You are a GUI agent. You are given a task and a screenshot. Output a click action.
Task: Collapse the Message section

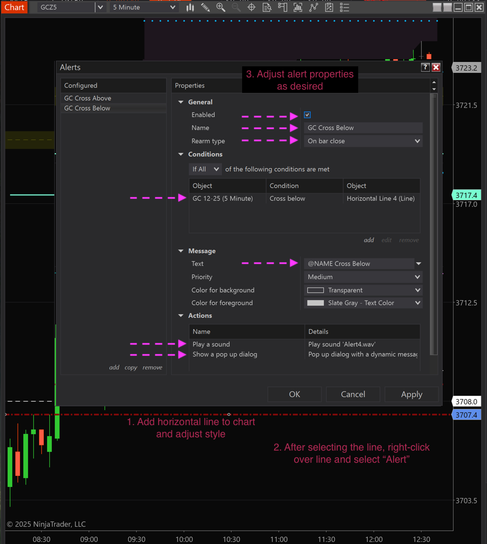pyautogui.click(x=181, y=251)
